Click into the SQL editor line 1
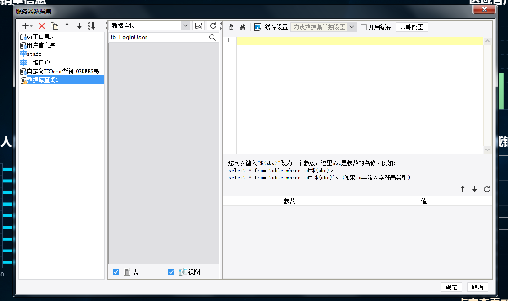The height and width of the screenshot is (301, 508). coord(360,41)
